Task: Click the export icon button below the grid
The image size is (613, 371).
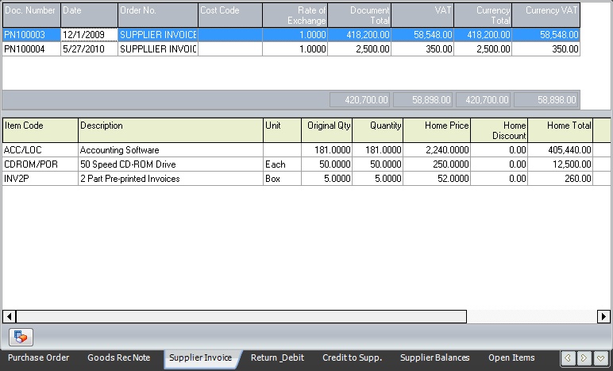Action: coord(22,337)
